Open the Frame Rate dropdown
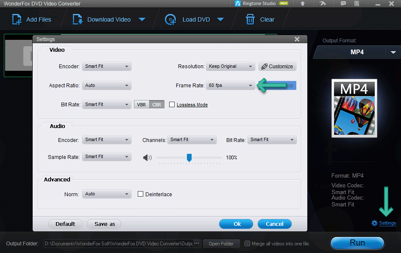 230,85
